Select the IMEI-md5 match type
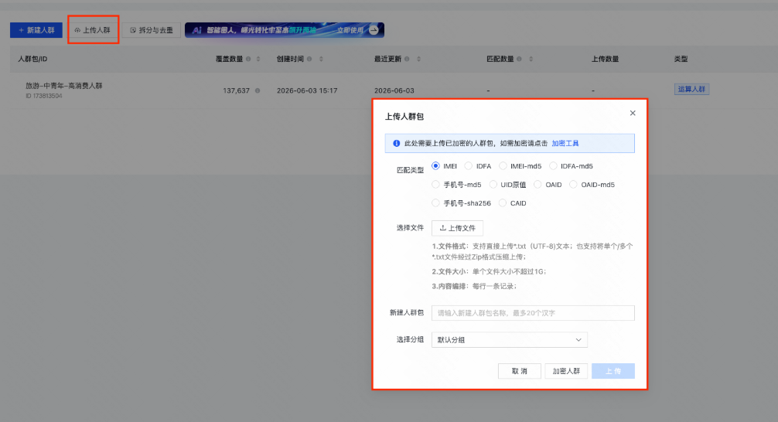The height and width of the screenshot is (422, 778). click(x=503, y=166)
